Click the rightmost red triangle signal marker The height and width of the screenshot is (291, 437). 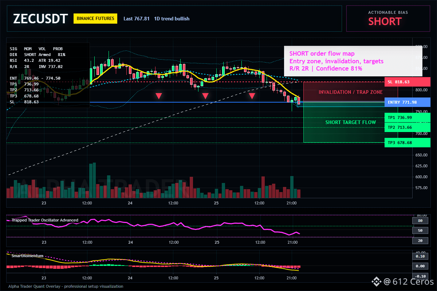(x=252, y=96)
